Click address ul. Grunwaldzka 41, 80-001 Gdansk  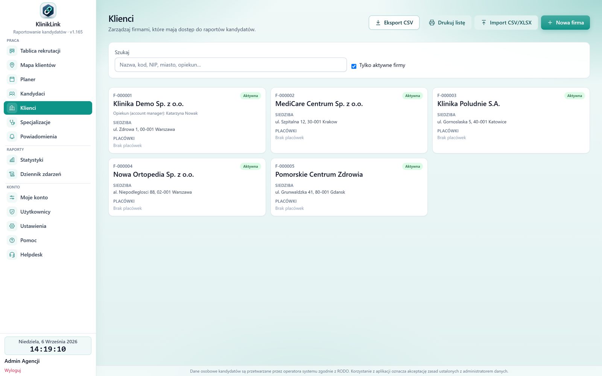[310, 192]
